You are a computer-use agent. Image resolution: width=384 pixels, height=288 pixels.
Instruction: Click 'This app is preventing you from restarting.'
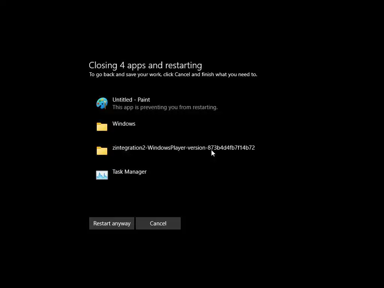pyautogui.click(x=165, y=107)
